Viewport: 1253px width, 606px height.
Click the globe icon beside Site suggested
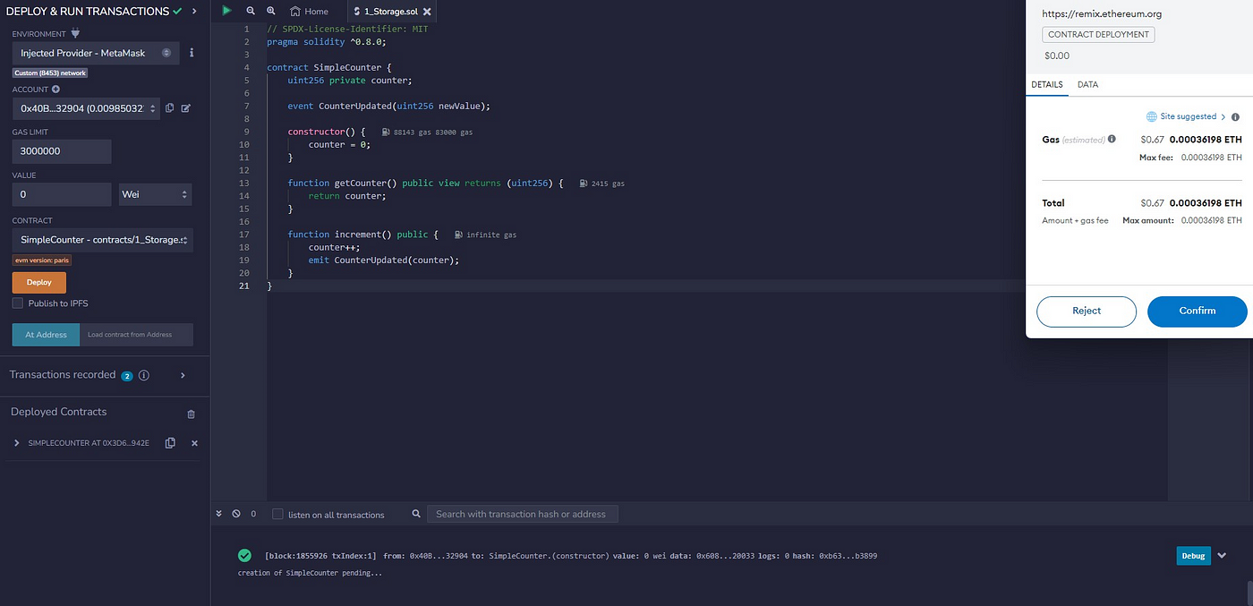pos(1152,116)
